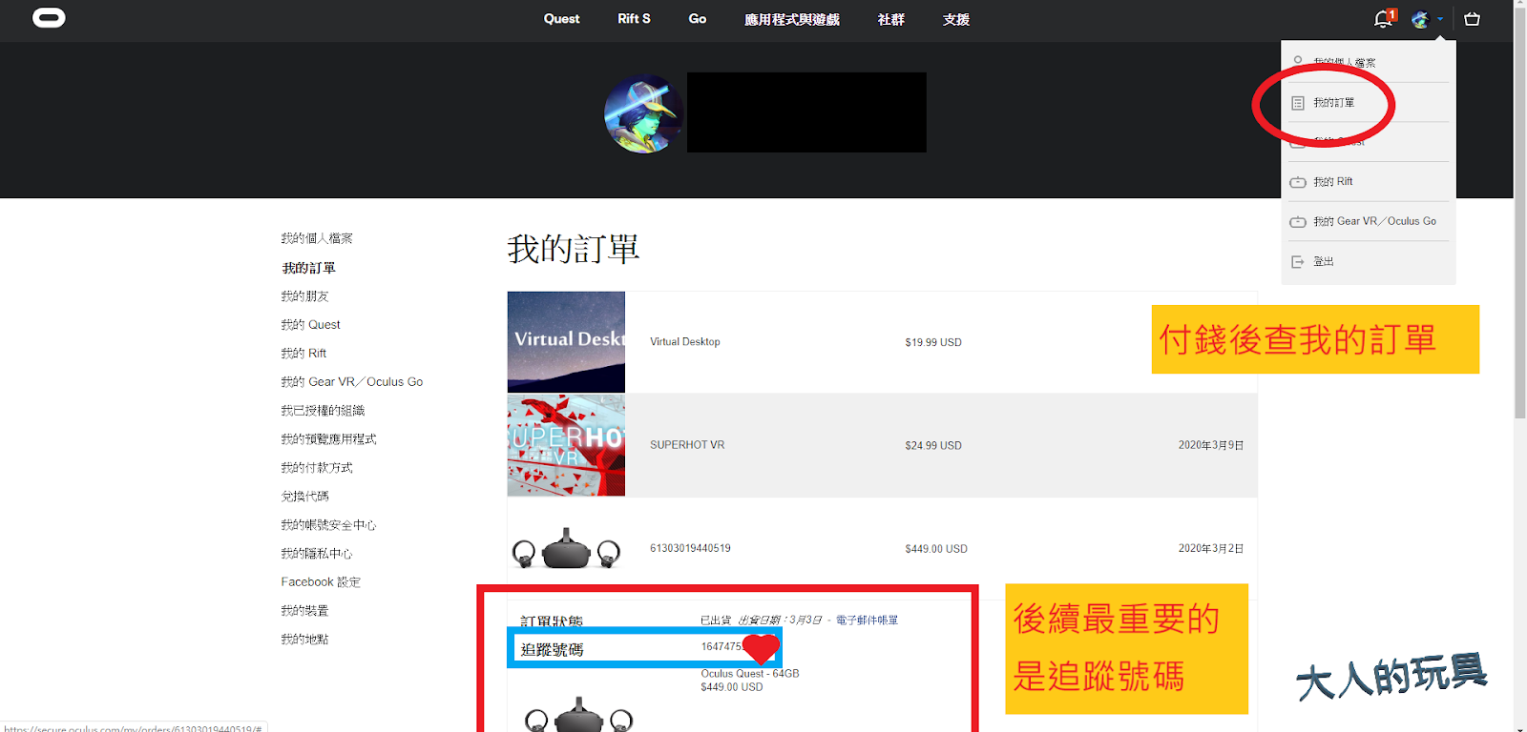Click the 2020年3月2日 order date

tap(1210, 549)
